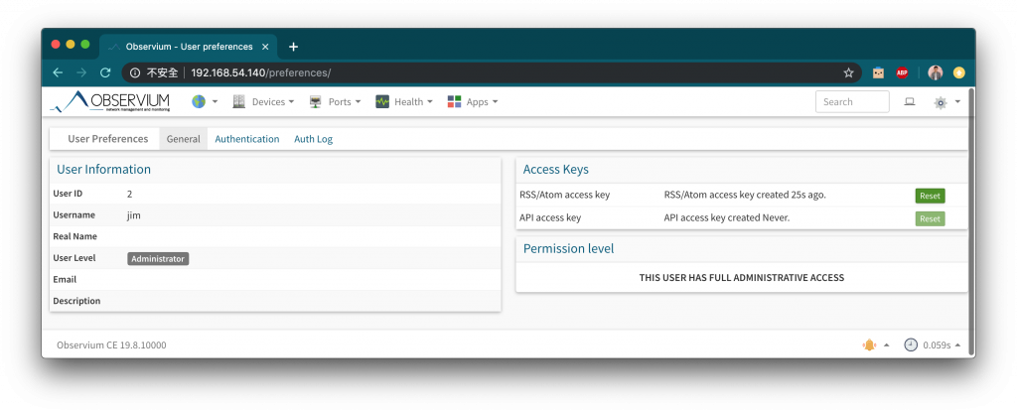Open a new browser tab
The image size is (1017, 413).
(293, 47)
